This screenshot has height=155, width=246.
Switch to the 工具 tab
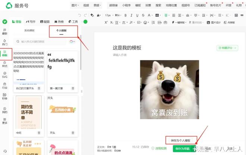pyautogui.click(x=73, y=22)
